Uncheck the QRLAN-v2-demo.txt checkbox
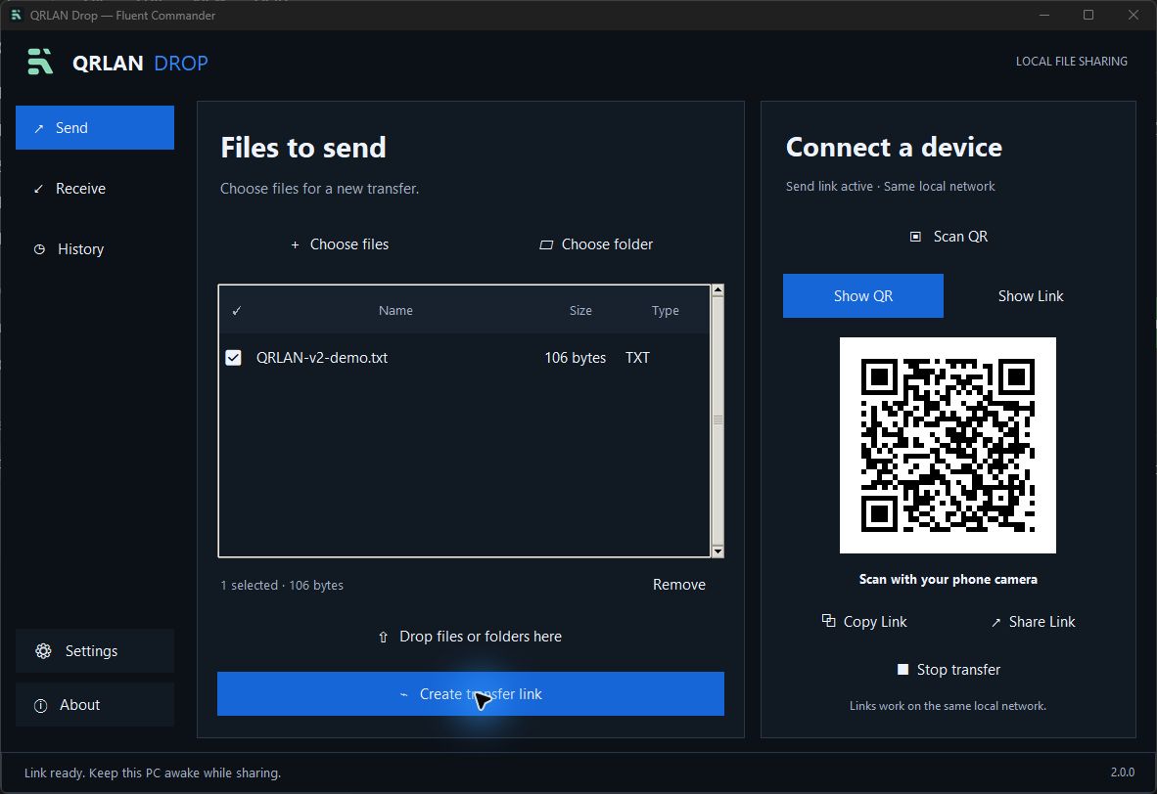Image resolution: width=1157 pixels, height=794 pixels. 233,358
